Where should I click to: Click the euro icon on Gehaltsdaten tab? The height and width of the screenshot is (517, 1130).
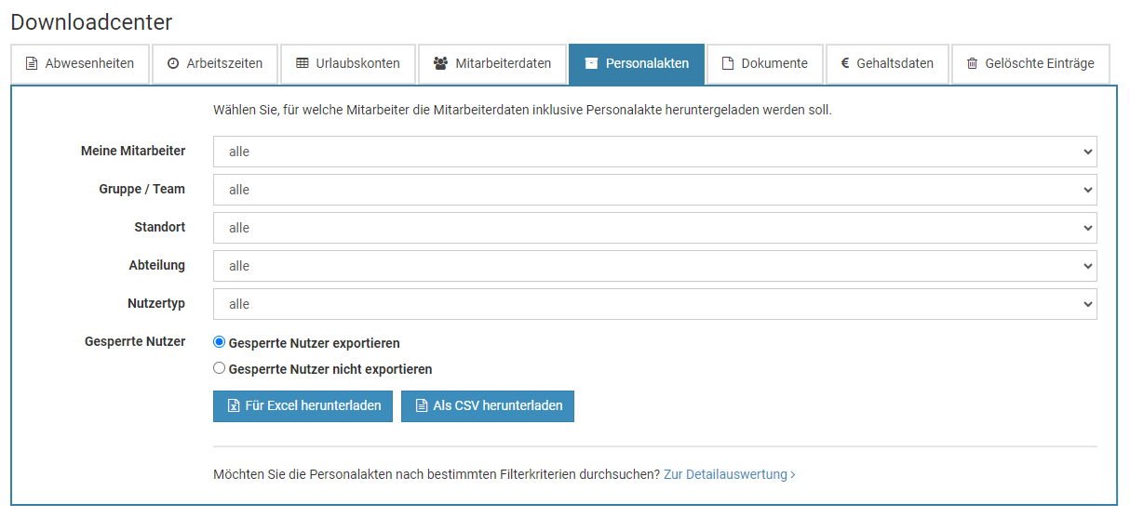[x=845, y=64]
